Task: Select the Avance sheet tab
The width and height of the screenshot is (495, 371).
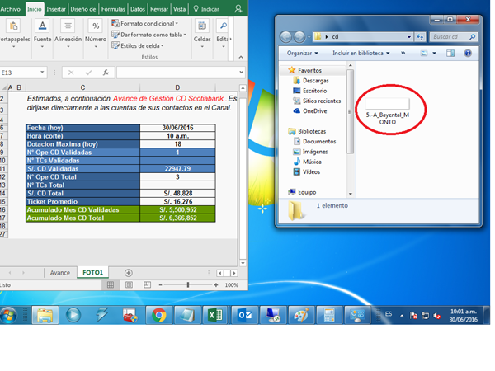Action: 60,273
